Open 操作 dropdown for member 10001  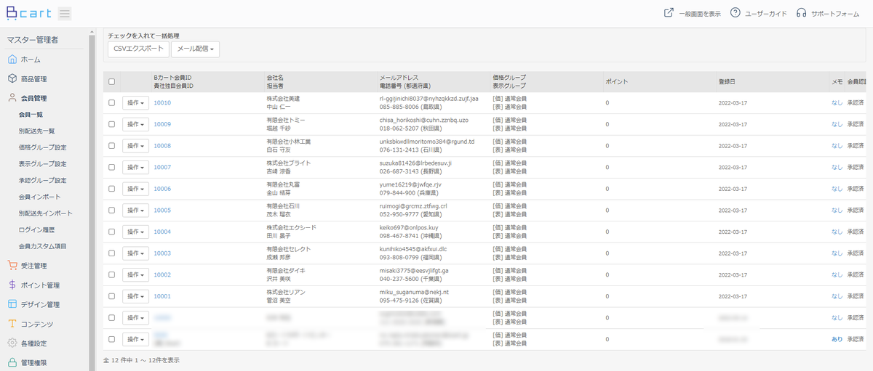pyautogui.click(x=135, y=296)
